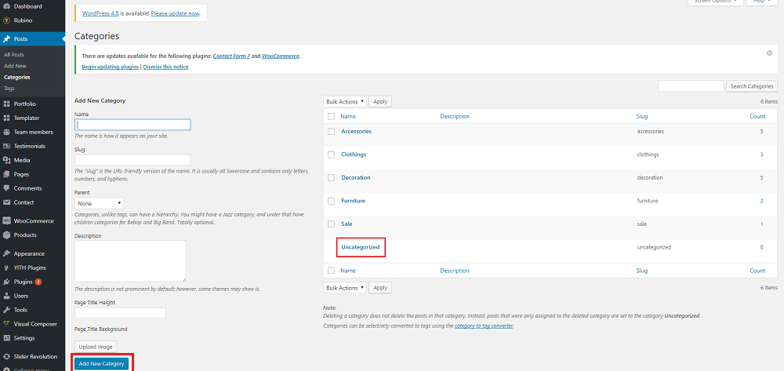784x371 pixels.
Task: Click into the Description textarea
Action: (130, 261)
